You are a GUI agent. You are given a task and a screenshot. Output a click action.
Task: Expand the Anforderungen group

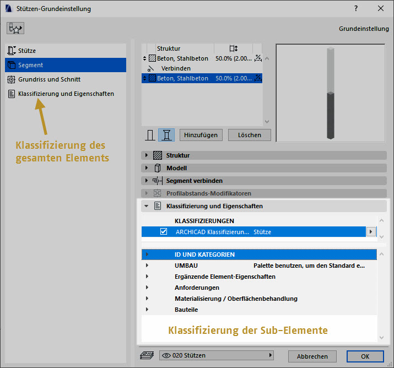[147, 288]
